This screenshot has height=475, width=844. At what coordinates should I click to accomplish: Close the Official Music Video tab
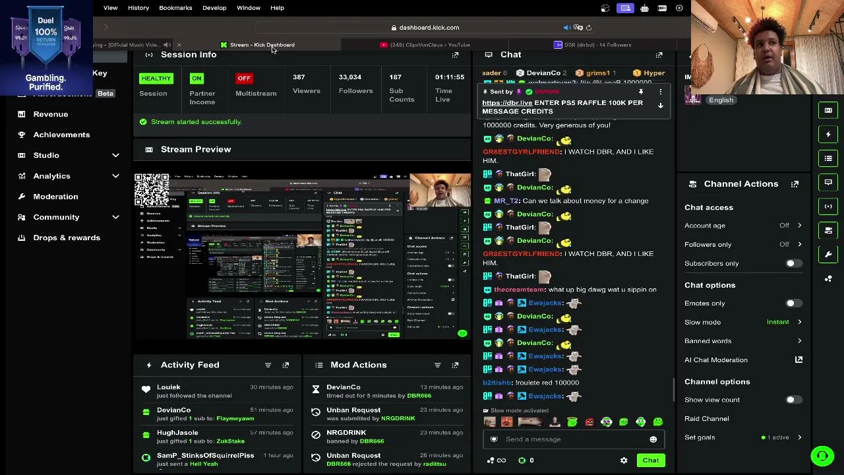[179, 45]
